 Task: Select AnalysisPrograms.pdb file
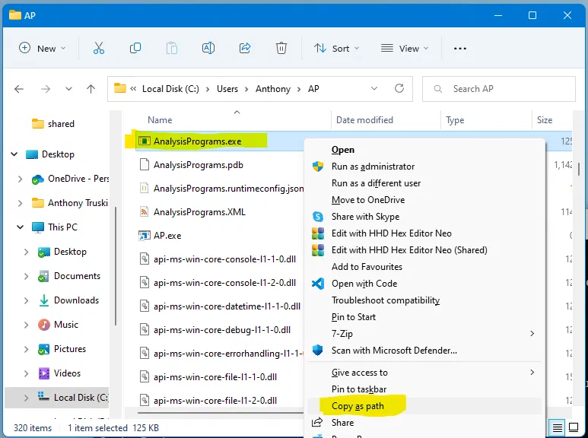pos(199,165)
